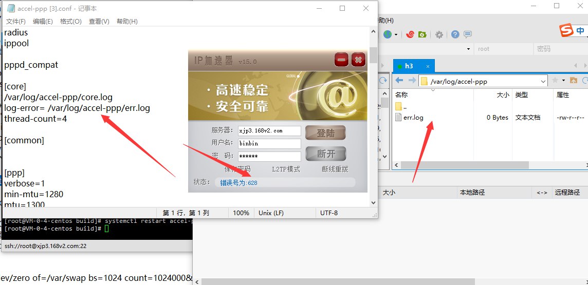Sort by 大小 column in remote pane
The height and width of the screenshot is (285, 588).
pos(503,95)
